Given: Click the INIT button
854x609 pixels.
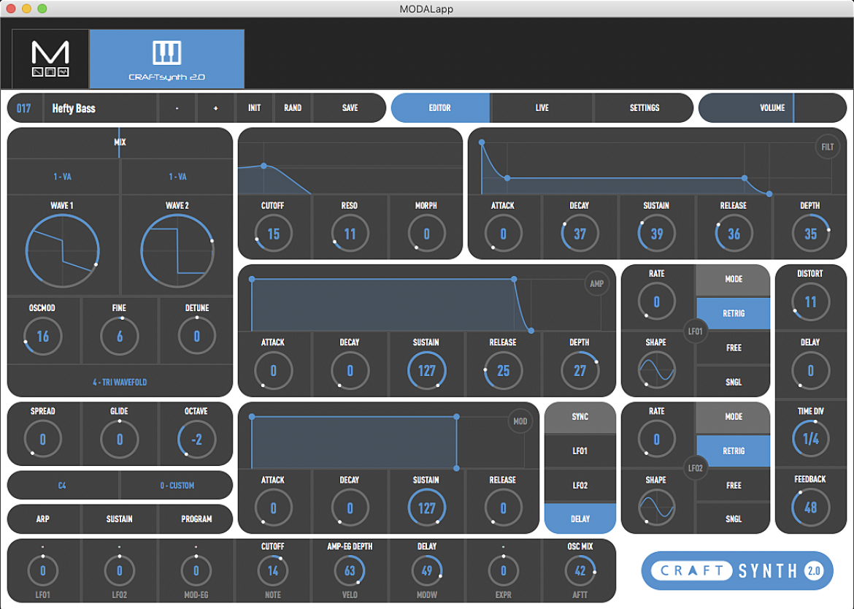Looking at the screenshot, I should 254,108.
